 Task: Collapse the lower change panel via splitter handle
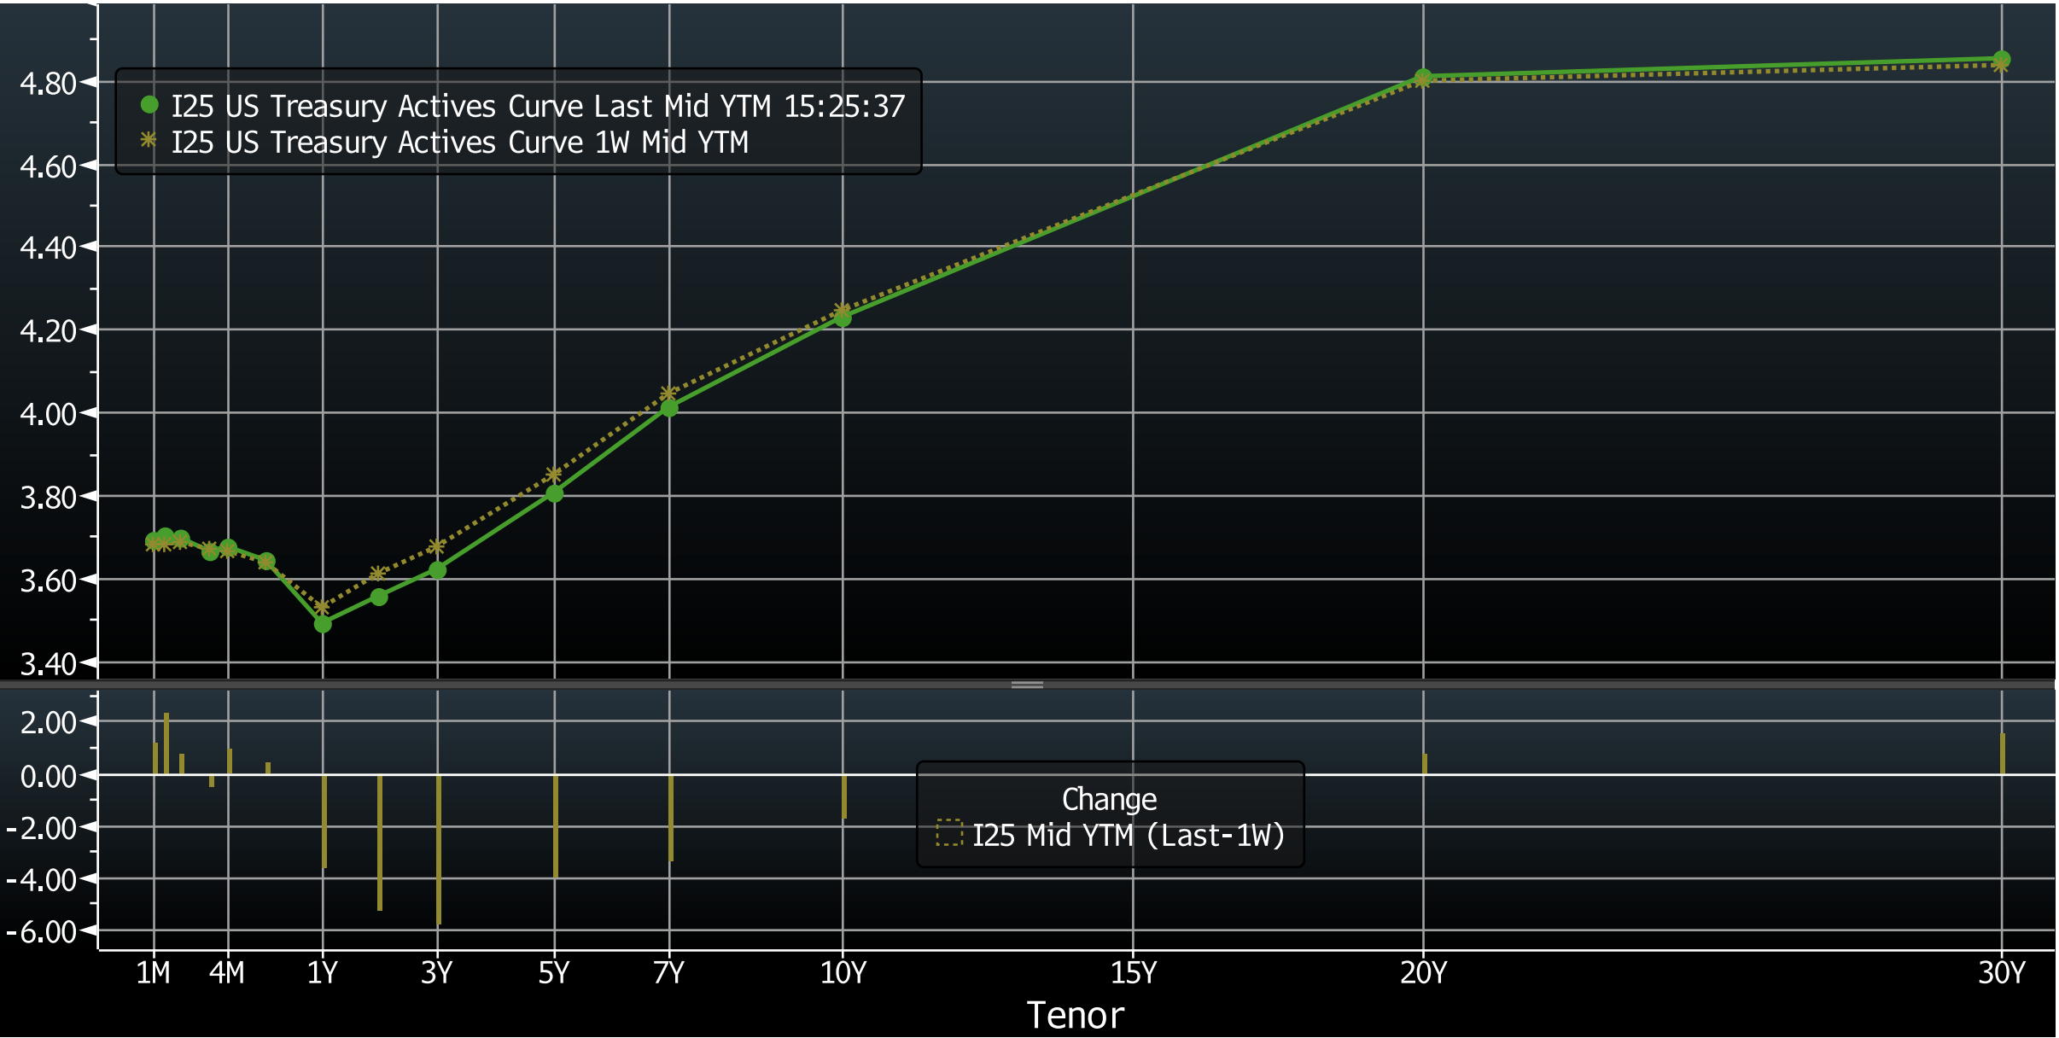[x=1028, y=684]
